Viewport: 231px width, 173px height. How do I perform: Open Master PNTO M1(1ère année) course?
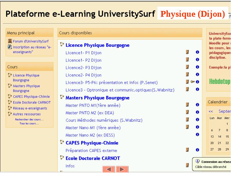pos(93,106)
